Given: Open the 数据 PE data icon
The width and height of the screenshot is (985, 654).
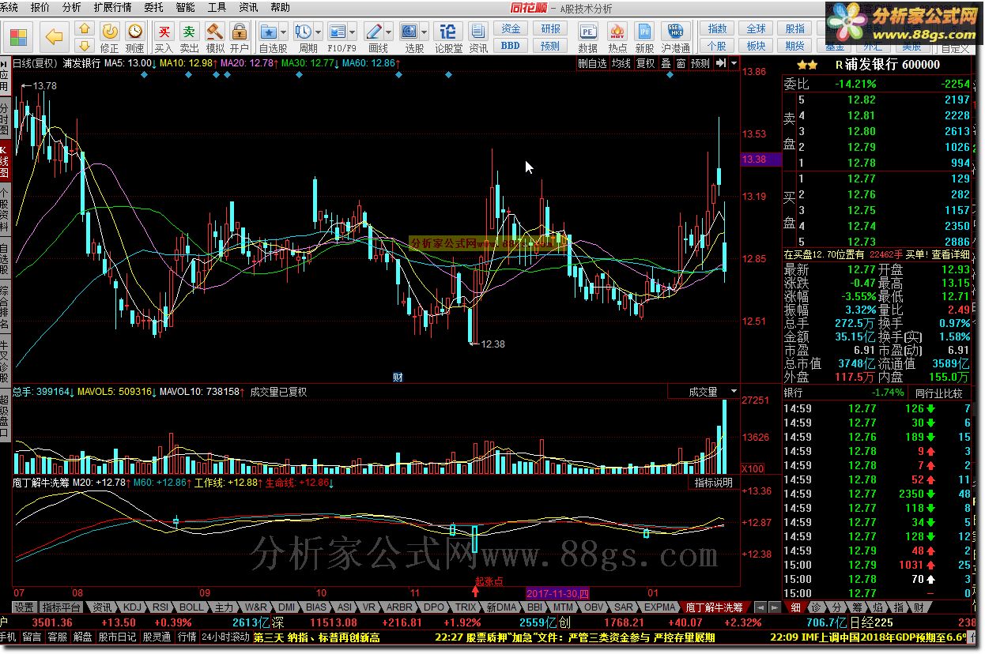Looking at the screenshot, I should pyautogui.click(x=588, y=37).
